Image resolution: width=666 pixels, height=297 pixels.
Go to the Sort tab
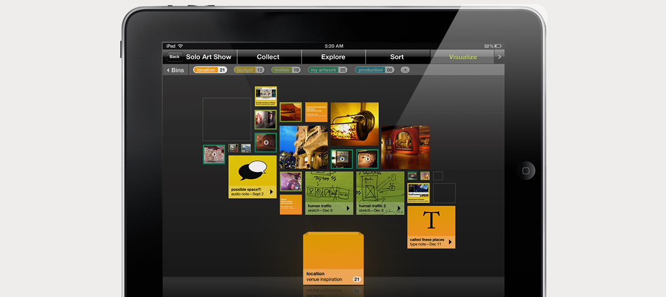point(397,57)
